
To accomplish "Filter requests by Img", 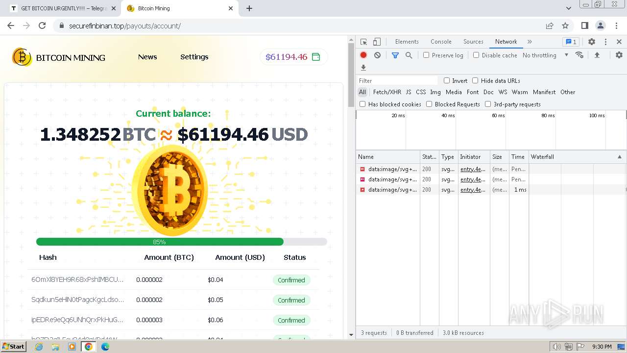I will pyautogui.click(x=435, y=92).
